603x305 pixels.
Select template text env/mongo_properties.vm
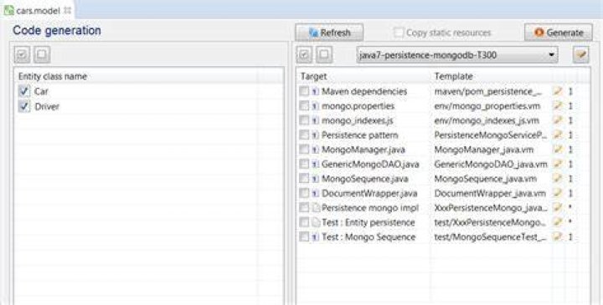pyautogui.click(x=487, y=106)
